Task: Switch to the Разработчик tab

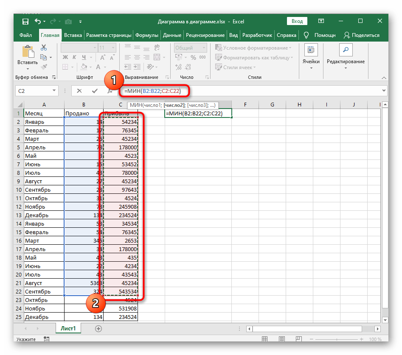Action: [x=257, y=35]
